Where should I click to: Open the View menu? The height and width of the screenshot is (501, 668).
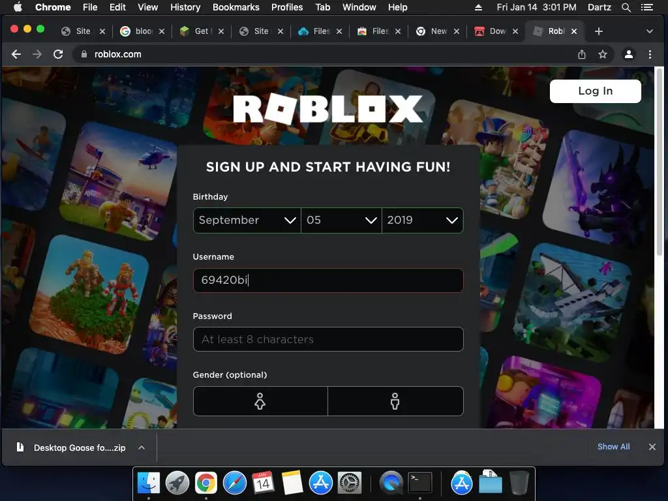(147, 7)
